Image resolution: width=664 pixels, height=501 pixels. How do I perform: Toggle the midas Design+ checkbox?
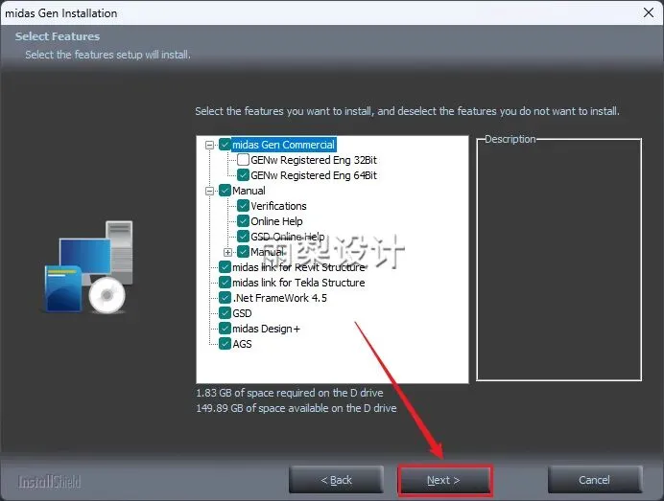[x=225, y=329]
